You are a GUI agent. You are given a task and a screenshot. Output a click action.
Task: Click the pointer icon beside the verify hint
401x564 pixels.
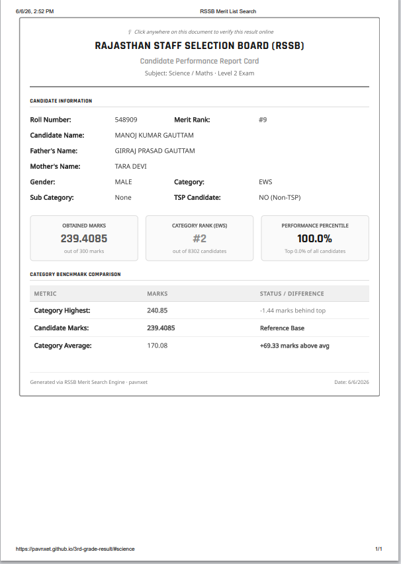tap(130, 32)
